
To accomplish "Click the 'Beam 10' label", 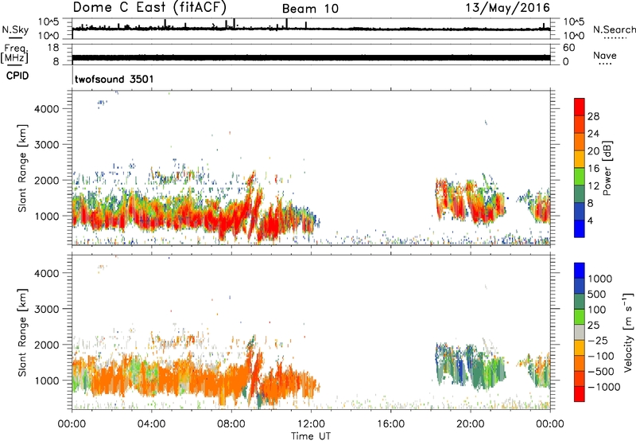I will pos(310,9).
